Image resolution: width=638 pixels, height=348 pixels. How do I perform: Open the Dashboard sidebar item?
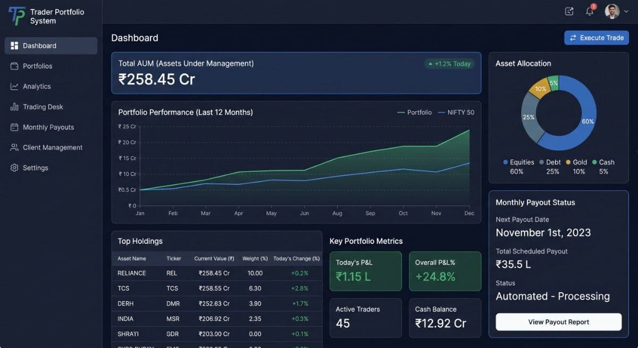click(x=51, y=46)
